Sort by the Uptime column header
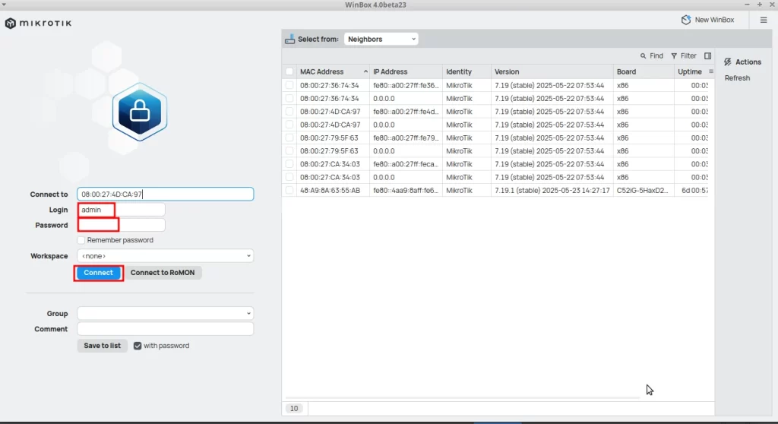The height and width of the screenshot is (424, 778). [x=691, y=71]
